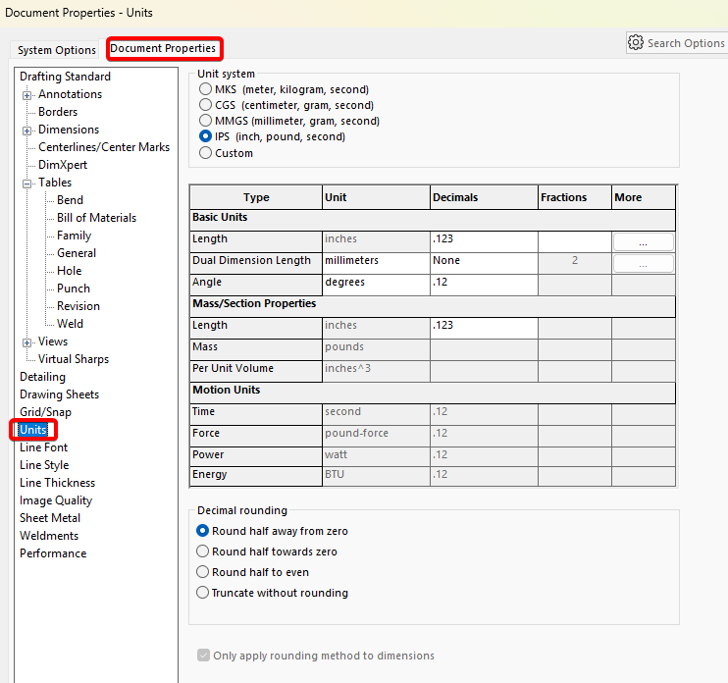The image size is (728, 683).
Task: Click the pounds Mass unit cell
Action: pyautogui.click(x=376, y=349)
